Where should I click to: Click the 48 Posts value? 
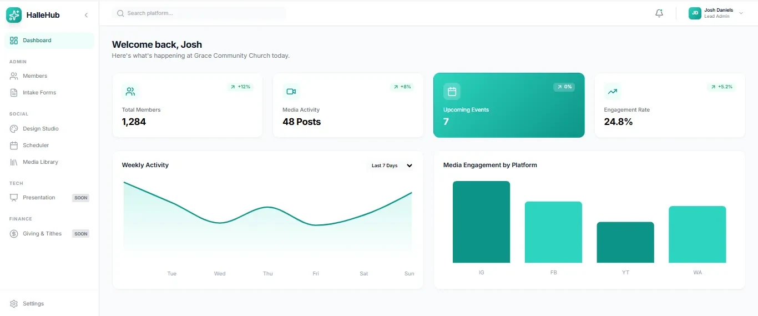pyautogui.click(x=302, y=122)
